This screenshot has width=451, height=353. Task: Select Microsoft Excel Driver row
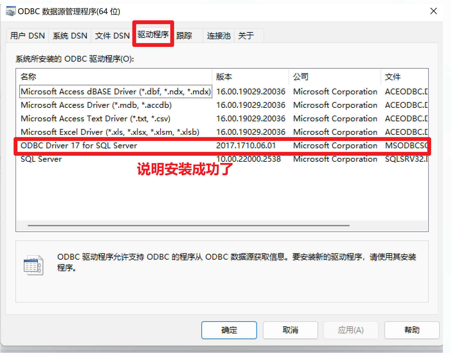pos(222,132)
